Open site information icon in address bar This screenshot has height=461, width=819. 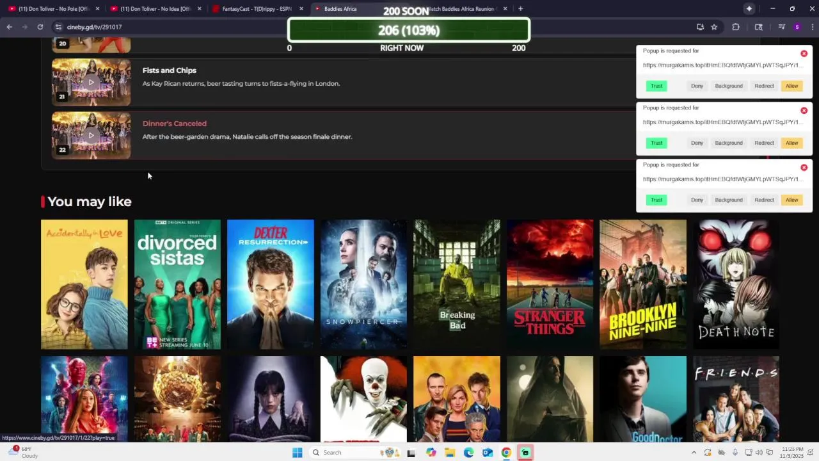coord(58,27)
